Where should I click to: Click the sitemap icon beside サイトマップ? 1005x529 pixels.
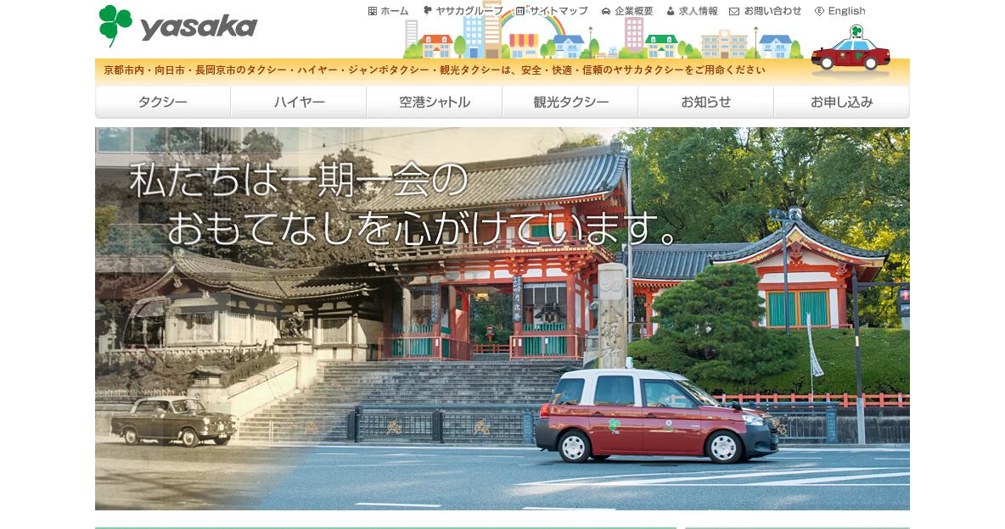tap(520, 11)
